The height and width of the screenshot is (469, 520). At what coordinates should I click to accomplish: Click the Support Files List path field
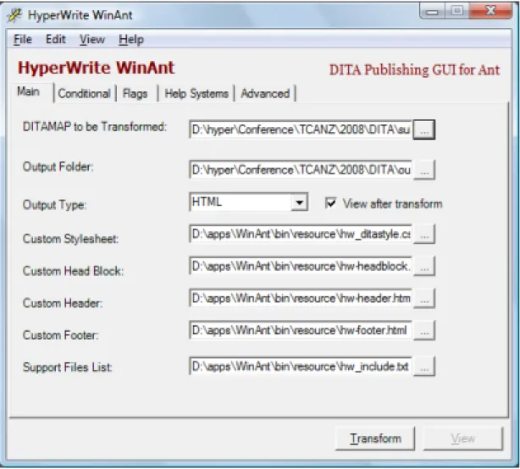(301, 367)
